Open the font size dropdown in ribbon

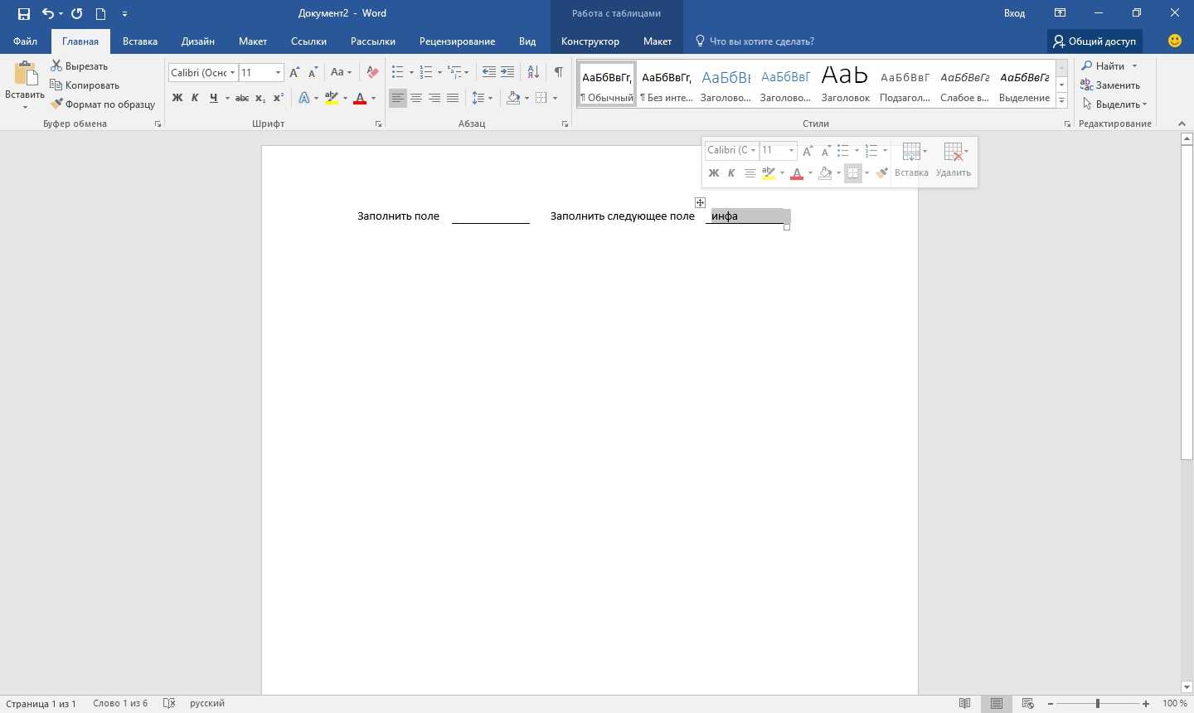pos(279,73)
